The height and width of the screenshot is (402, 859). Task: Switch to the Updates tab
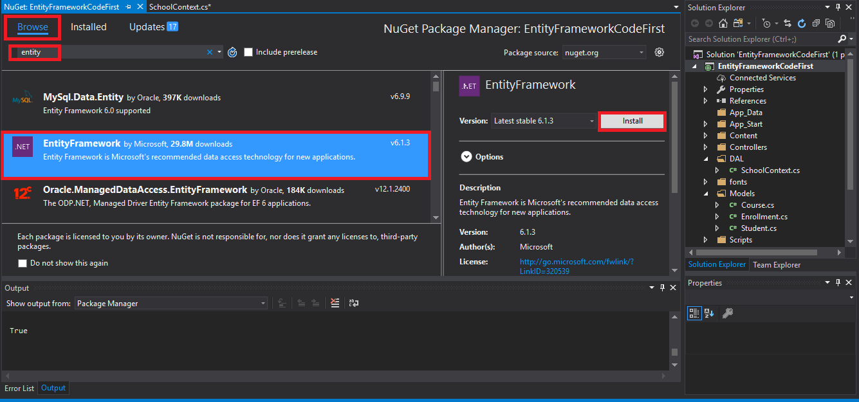153,27
